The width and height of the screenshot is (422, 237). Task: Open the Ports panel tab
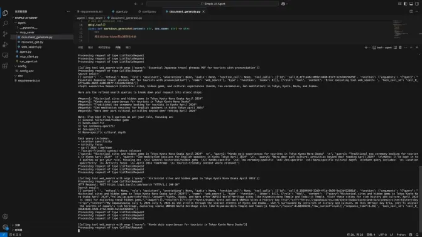[x=128, y=48]
